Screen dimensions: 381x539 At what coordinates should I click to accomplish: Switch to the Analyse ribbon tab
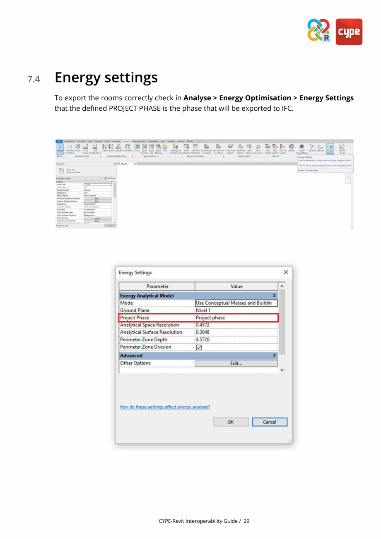click(x=127, y=141)
